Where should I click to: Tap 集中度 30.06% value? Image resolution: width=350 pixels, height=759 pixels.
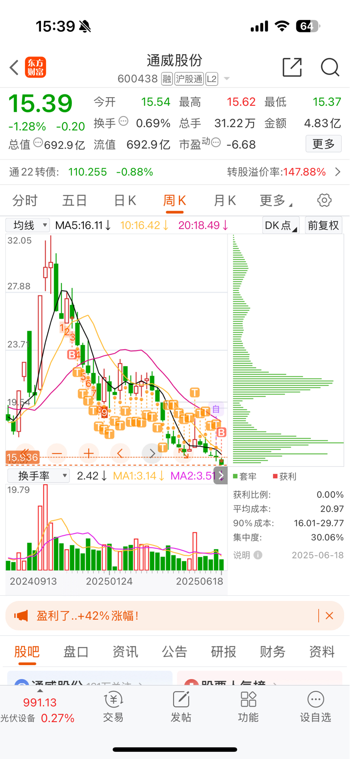[x=327, y=537]
